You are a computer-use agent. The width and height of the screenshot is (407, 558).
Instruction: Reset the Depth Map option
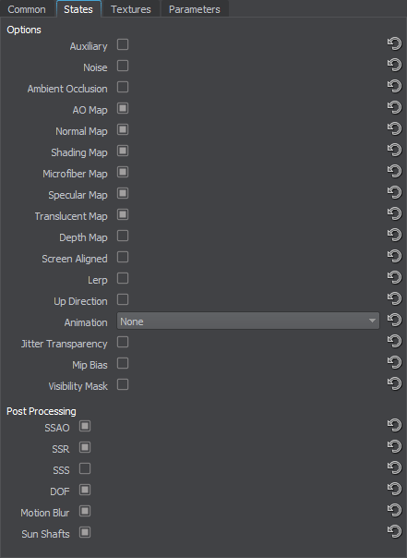point(394,236)
